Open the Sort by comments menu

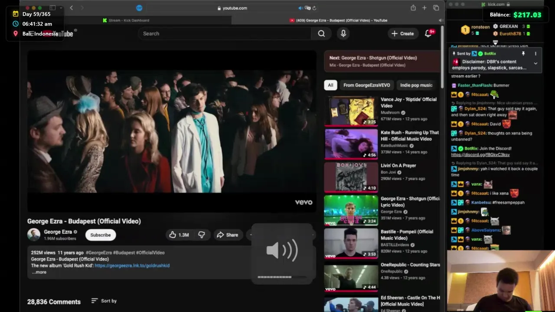click(104, 301)
